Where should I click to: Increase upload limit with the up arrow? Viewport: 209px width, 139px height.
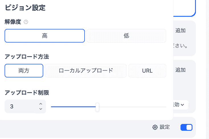point(41,104)
